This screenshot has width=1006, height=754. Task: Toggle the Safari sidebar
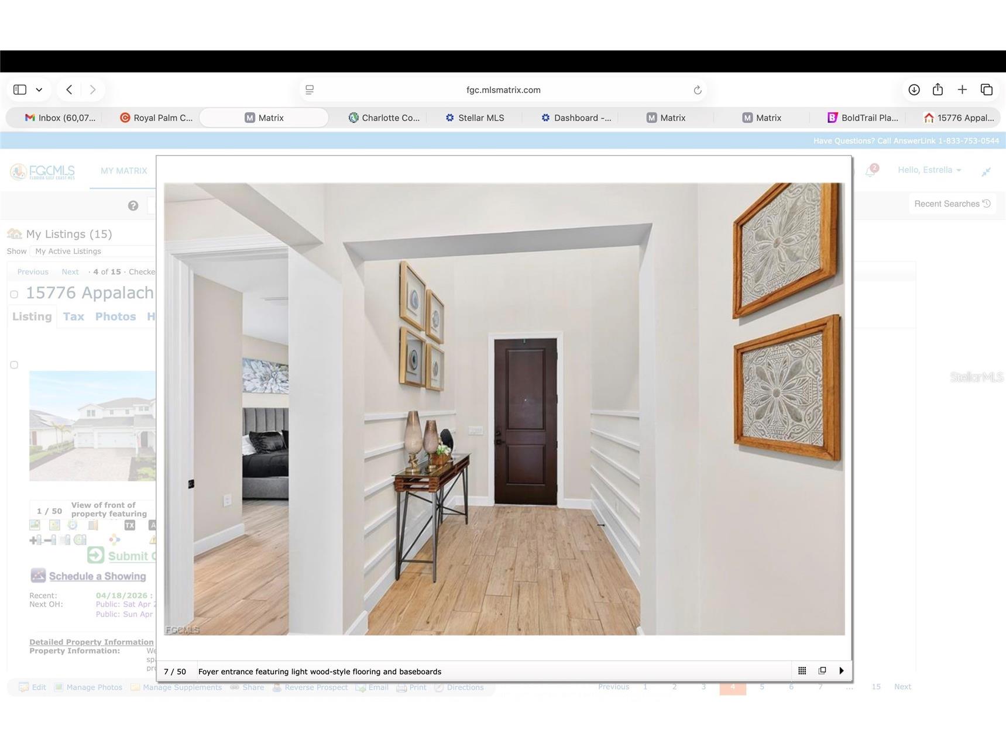pyautogui.click(x=20, y=89)
